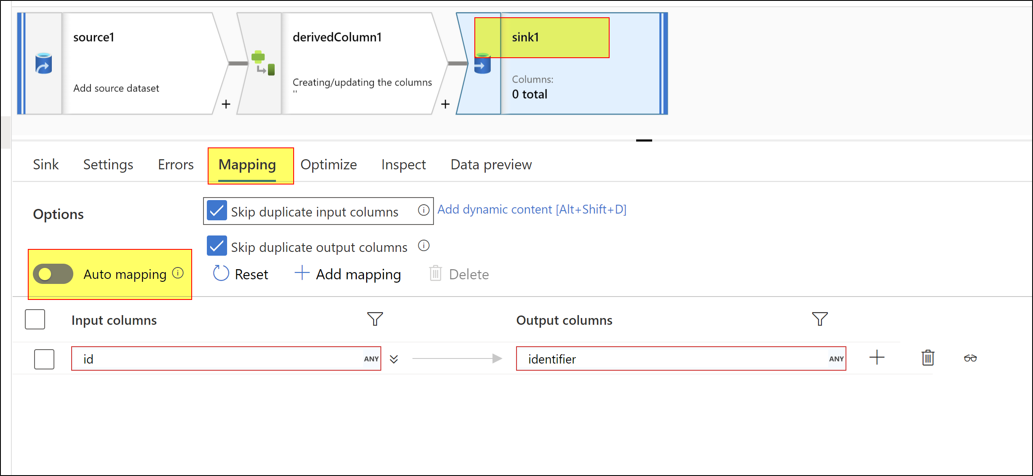Image resolution: width=1033 pixels, height=476 pixels.
Task: Click the derivedColumn1 transformation icon
Action: [x=263, y=63]
